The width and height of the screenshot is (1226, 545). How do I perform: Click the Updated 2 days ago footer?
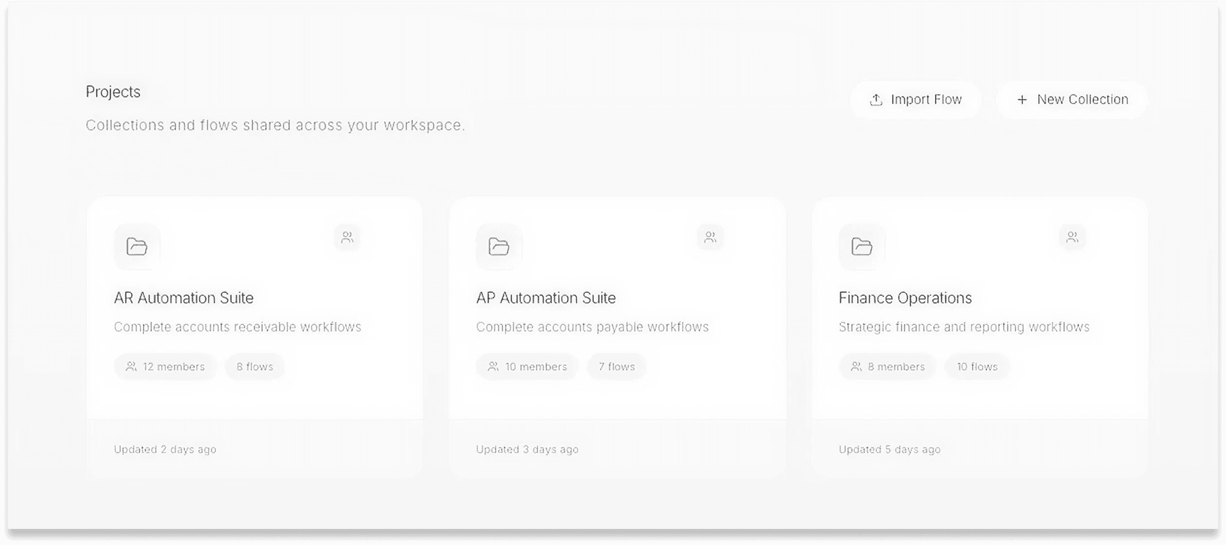pyautogui.click(x=165, y=449)
